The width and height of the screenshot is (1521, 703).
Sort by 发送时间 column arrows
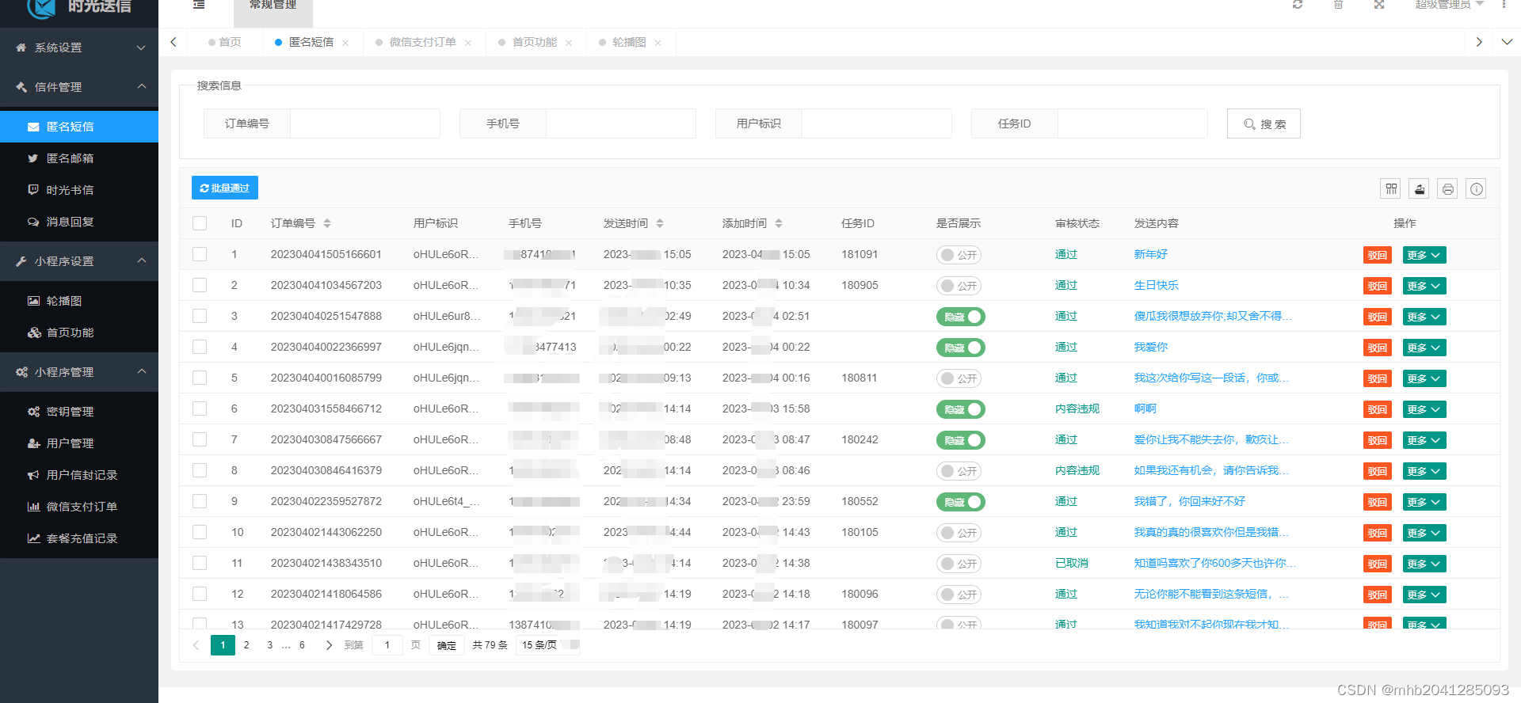click(660, 223)
